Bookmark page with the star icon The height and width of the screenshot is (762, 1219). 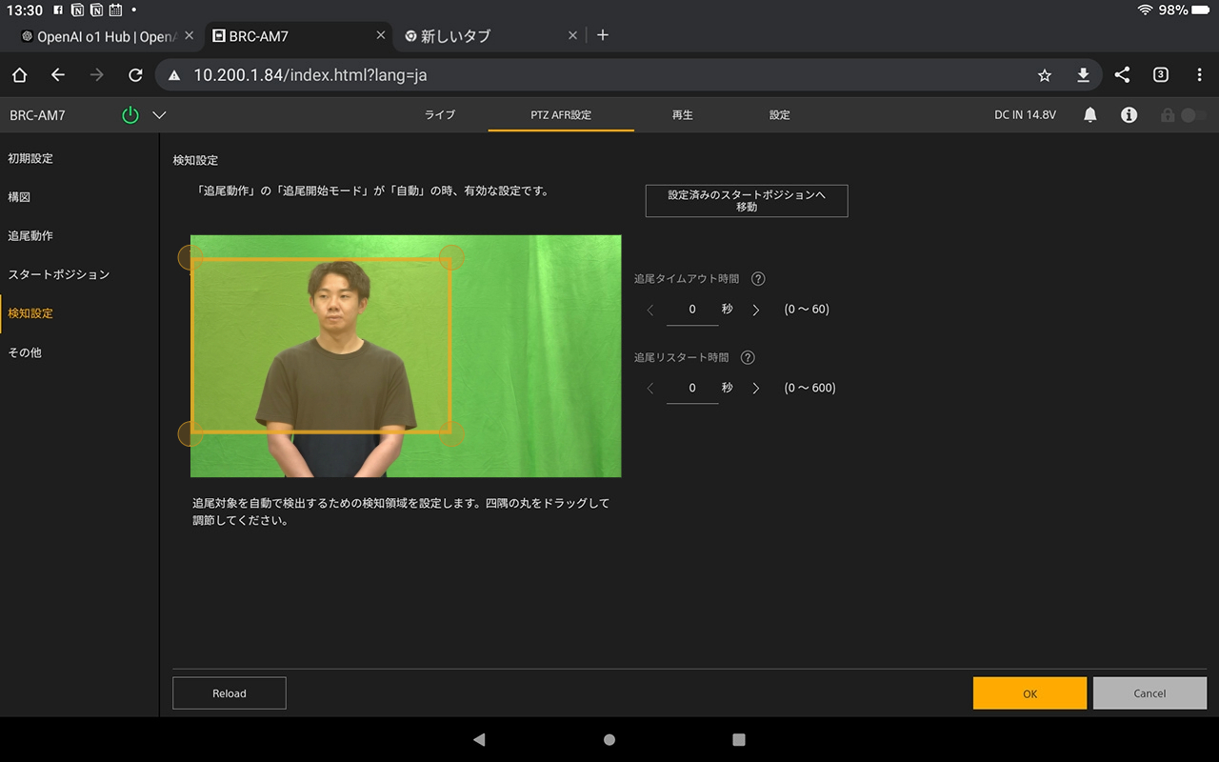1045,75
